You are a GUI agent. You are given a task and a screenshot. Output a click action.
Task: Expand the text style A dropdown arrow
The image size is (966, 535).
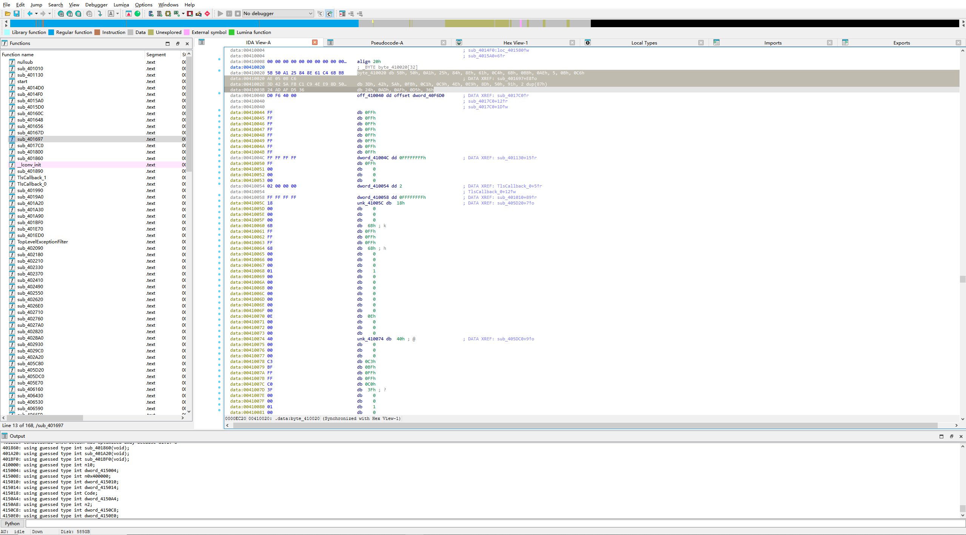click(x=118, y=14)
